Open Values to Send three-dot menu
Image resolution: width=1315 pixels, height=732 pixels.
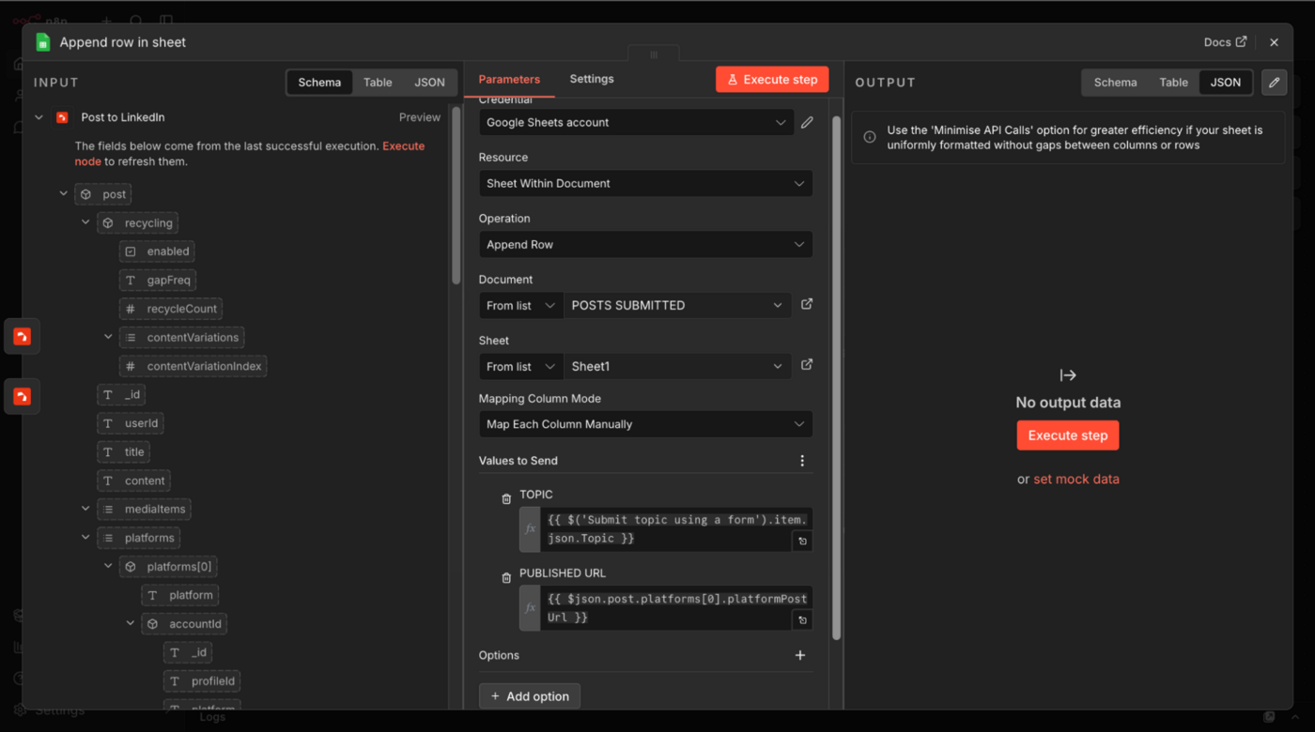tap(802, 461)
